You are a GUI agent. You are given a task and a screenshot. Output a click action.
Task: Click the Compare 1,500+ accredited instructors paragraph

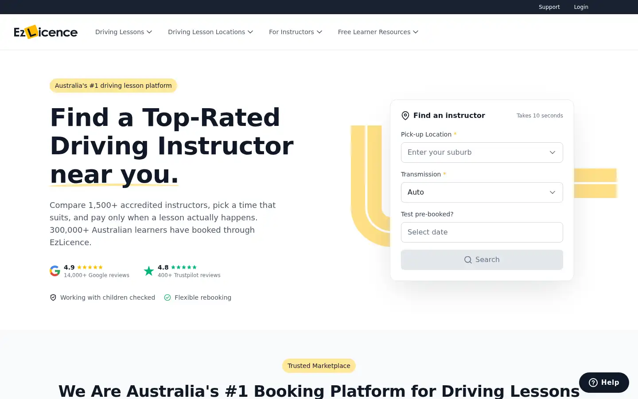click(163, 224)
